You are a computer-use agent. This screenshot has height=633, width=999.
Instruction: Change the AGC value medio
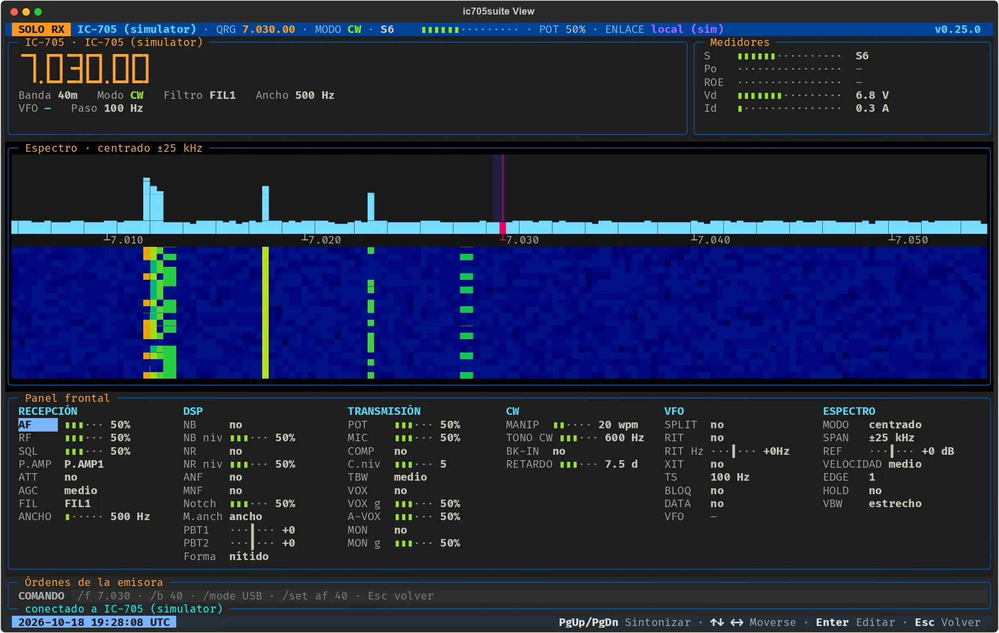pos(81,490)
